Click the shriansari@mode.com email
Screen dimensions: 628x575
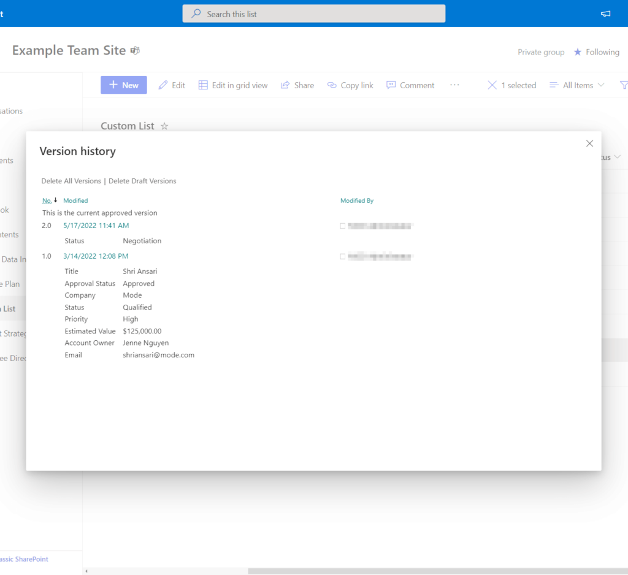pyautogui.click(x=159, y=355)
